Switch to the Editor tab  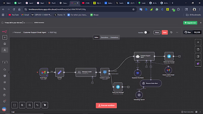pos(96,37)
